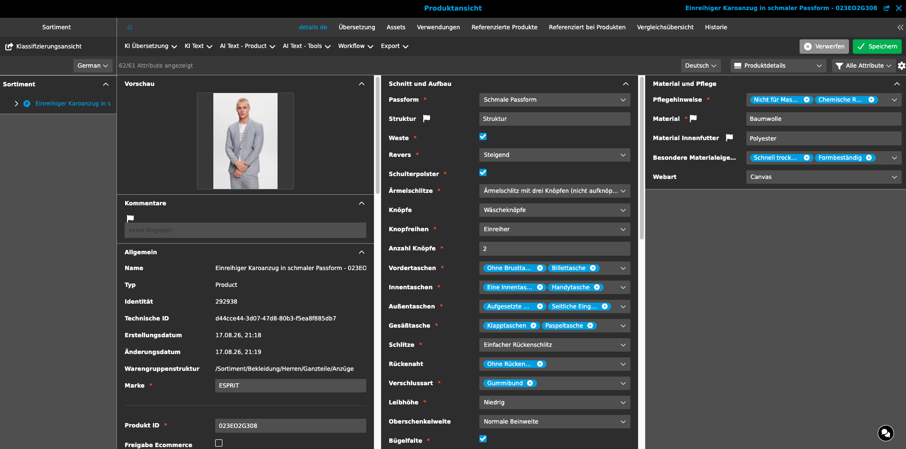Image resolution: width=906 pixels, height=449 pixels.
Task: Remove the Formbeständig tag
Action: (x=869, y=158)
